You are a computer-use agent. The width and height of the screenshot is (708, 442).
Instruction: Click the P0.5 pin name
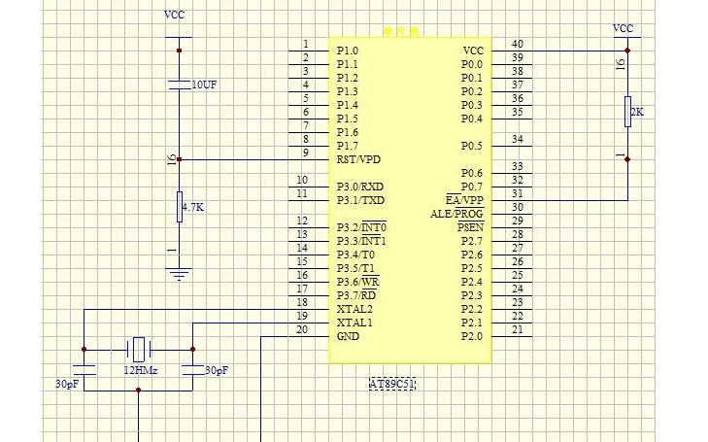(472, 146)
